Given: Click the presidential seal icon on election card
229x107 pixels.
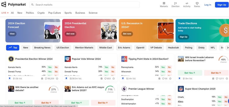Looking at the screenshot, I should [x=11, y=59].
